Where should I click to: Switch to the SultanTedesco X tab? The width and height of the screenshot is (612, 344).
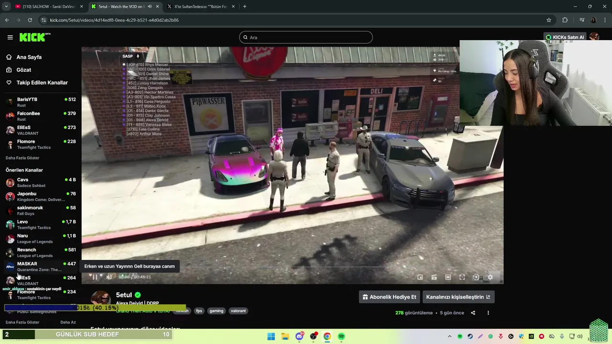pyautogui.click(x=200, y=7)
